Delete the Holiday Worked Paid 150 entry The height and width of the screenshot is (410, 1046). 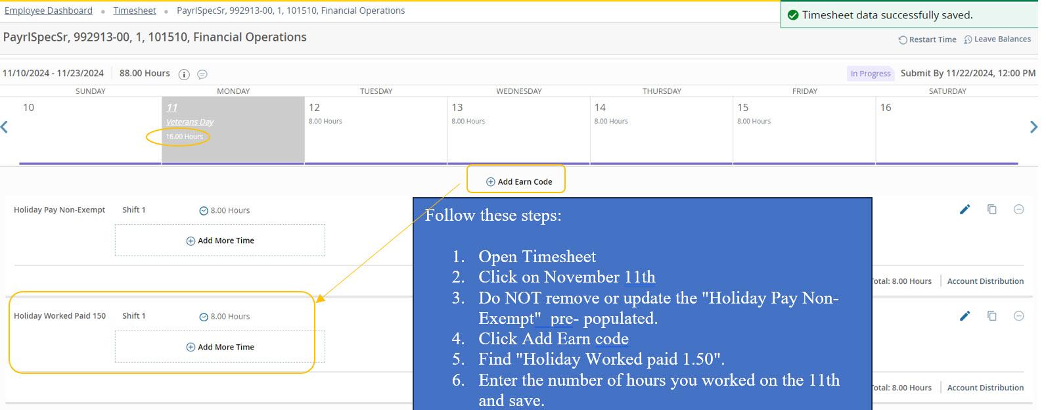[x=1018, y=316]
